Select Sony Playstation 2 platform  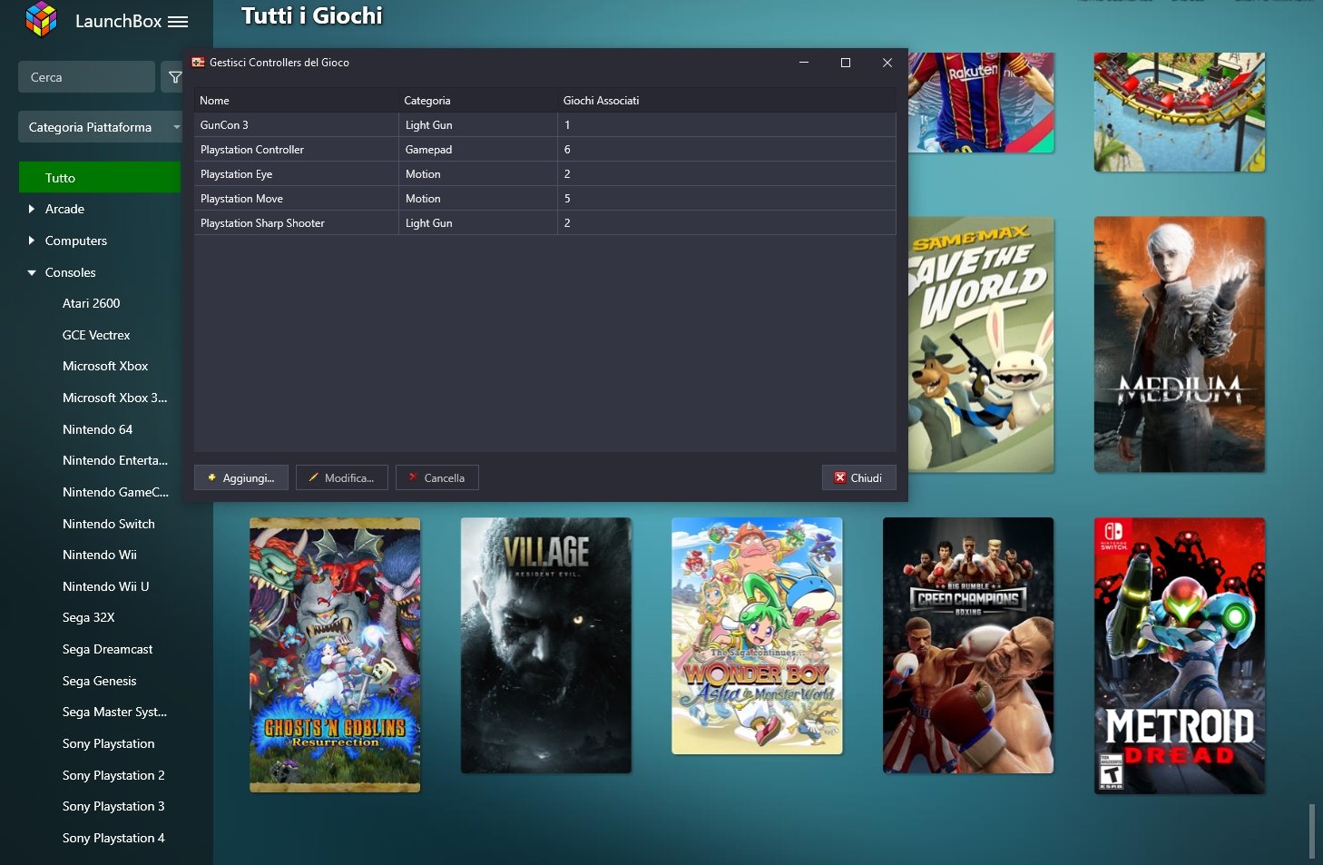tap(113, 775)
